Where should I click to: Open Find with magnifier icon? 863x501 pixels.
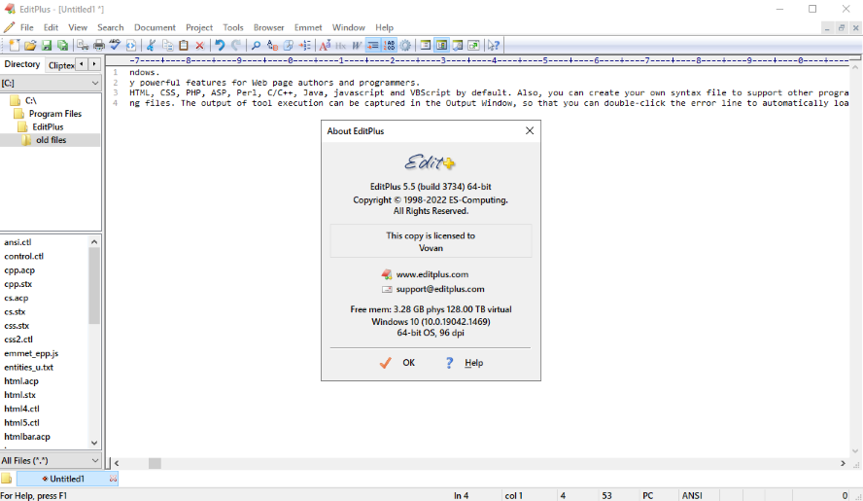click(x=256, y=45)
